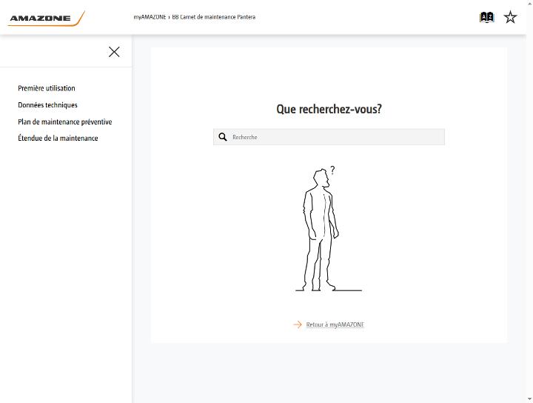This screenshot has width=533, height=403.
Task: Click myAMAZONE in the breadcrumb
Action: [x=150, y=17]
